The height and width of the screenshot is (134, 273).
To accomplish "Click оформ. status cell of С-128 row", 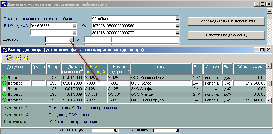I will click(213, 89).
